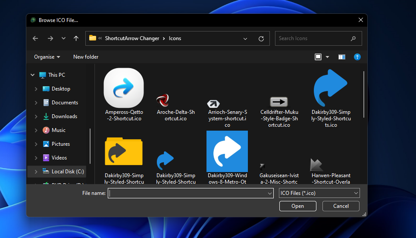Collapse the This PC tree node
416x238 pixels.
(32, 75)
